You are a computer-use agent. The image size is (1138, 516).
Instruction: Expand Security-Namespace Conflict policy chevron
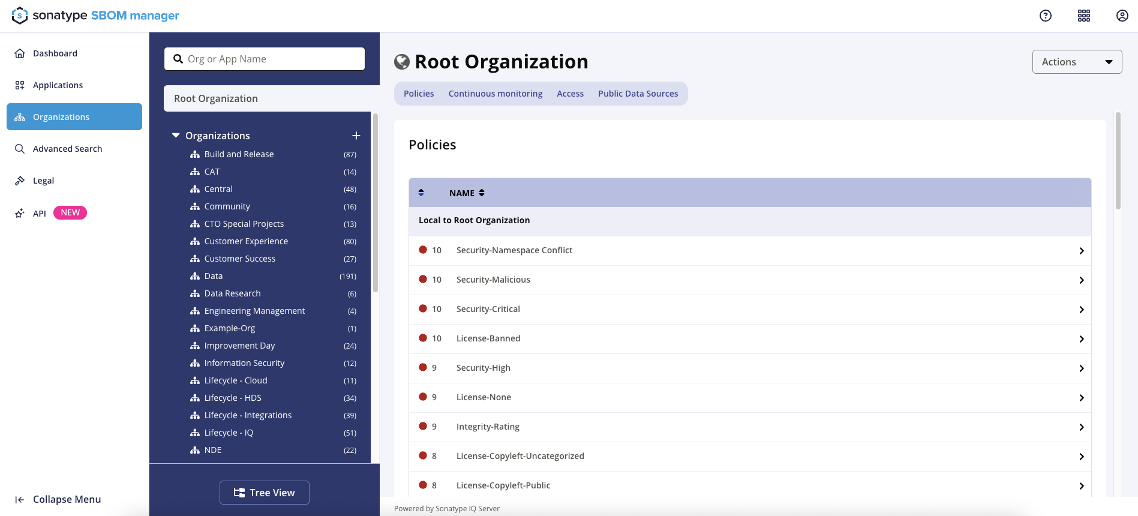1081,251
